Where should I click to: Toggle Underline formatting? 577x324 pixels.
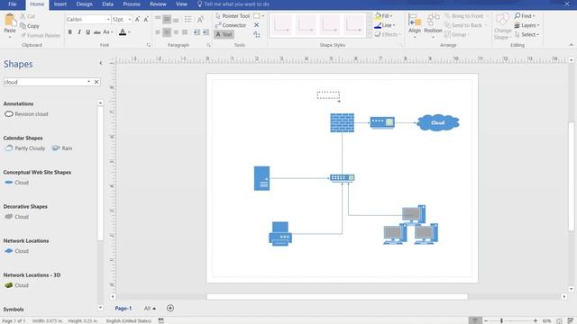pos(88,32)
